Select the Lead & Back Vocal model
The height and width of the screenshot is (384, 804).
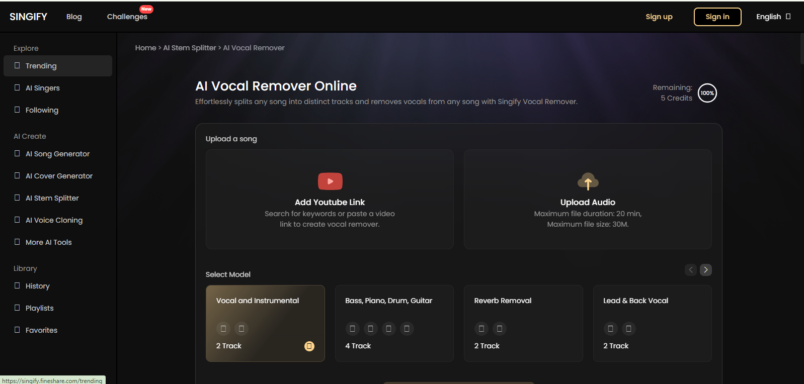pyautogui.click(x=653, y=323)
